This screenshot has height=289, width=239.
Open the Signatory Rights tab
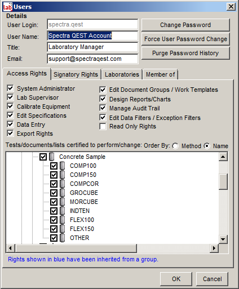[76, 74]
